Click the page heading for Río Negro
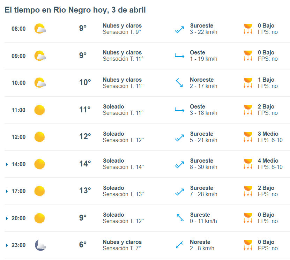Image resolution: width=290 pixels, height=260 pixels. [x=75, y=10]
